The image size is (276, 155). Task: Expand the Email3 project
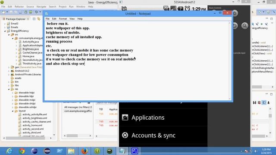click(x=5, y=24)
